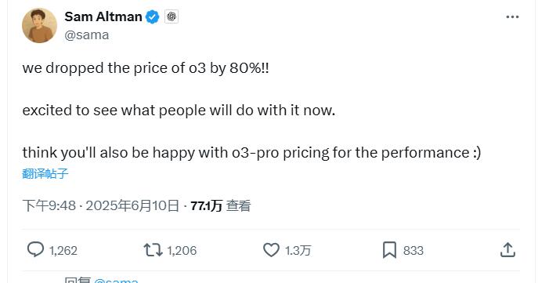Click the repost arrows icon
Screen dimensions: 549x283
click(153, 250)
